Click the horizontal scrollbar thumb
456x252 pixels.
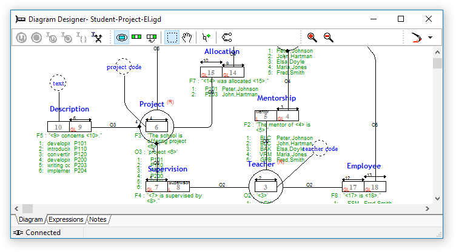[x=28, y=209]
